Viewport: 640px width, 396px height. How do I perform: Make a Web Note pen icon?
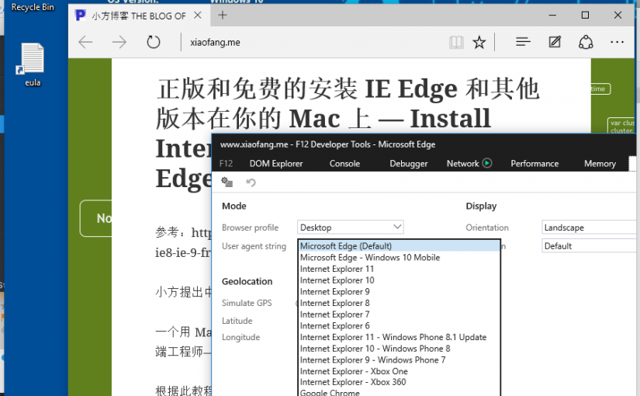[x=555, y=42]
